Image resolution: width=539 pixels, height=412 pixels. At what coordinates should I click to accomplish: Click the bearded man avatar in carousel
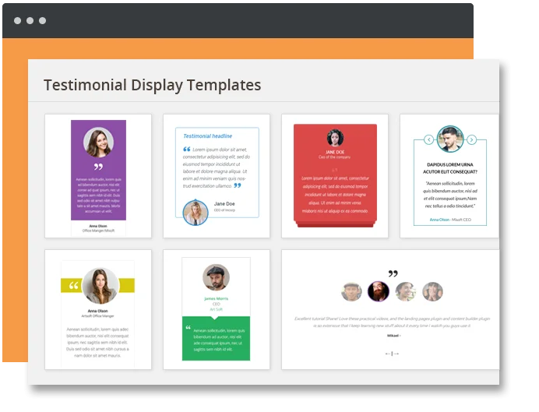[378, 291]
